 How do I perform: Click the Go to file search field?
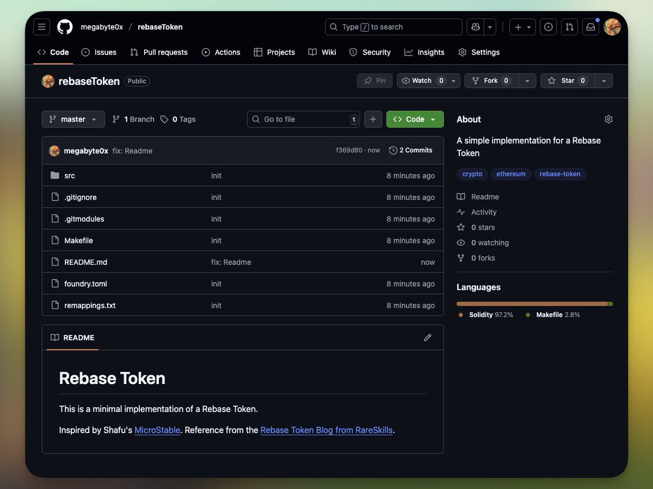click(x=304, y=119)
